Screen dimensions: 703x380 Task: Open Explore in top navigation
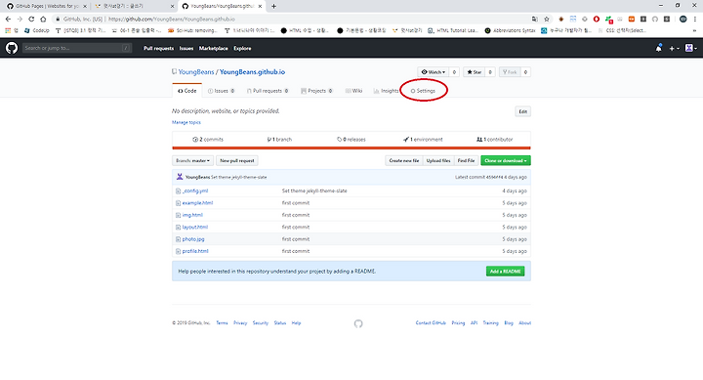coord(242,49)
